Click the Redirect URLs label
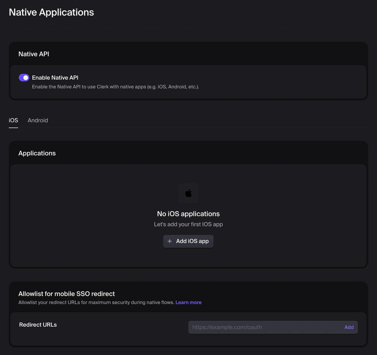This screenshot has height=355, width=377. point(38,324)
